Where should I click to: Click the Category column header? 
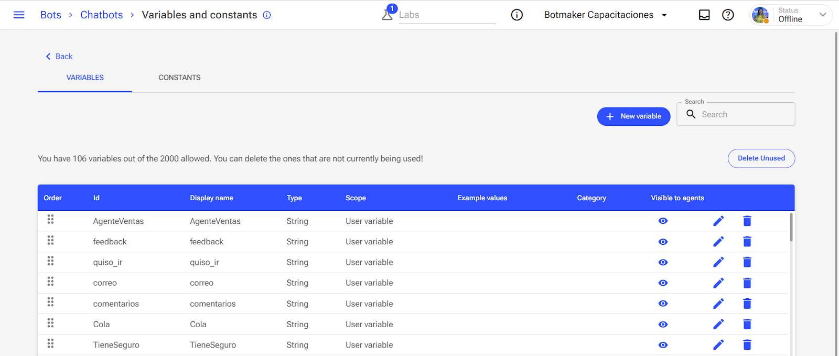coord(591,198)
